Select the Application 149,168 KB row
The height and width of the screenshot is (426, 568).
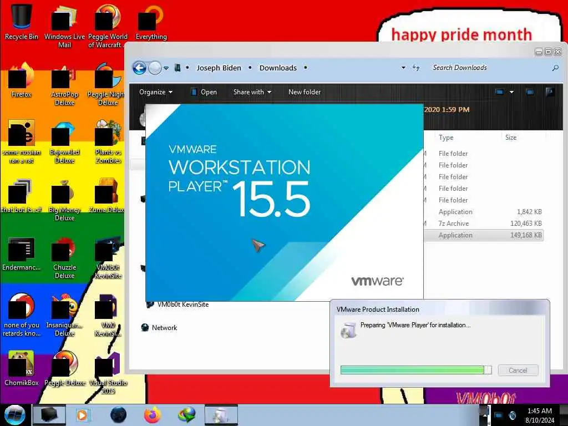click(x=484, y=235)
